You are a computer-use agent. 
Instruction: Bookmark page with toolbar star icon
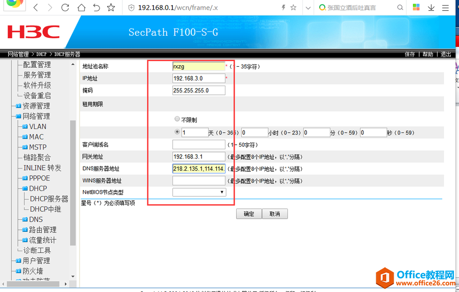pos(111,7)
